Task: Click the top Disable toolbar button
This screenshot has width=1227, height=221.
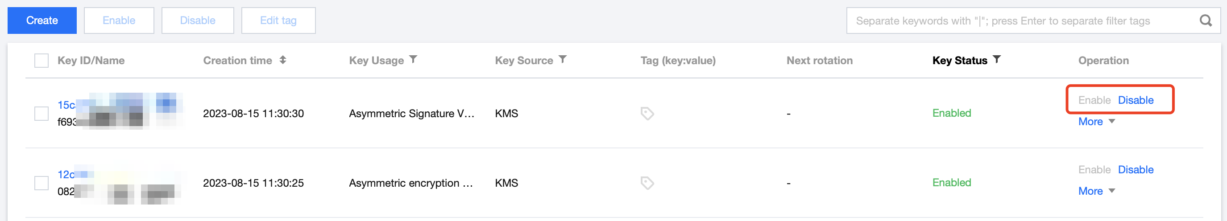Action: pos(198,20)
